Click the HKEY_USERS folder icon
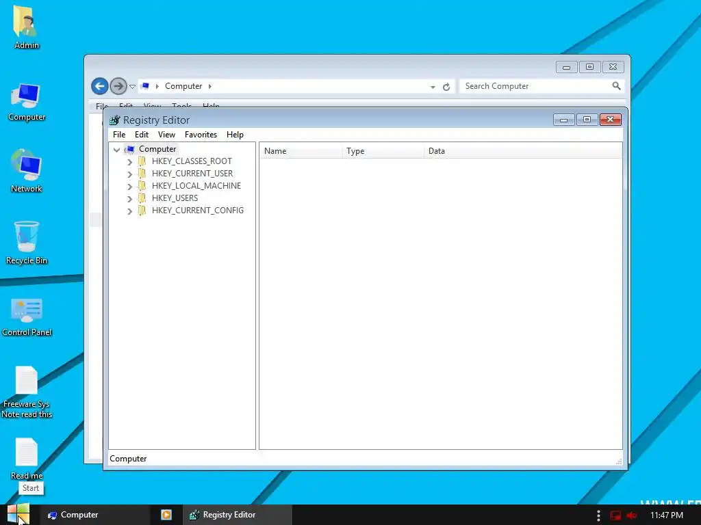 coord(142,198)
